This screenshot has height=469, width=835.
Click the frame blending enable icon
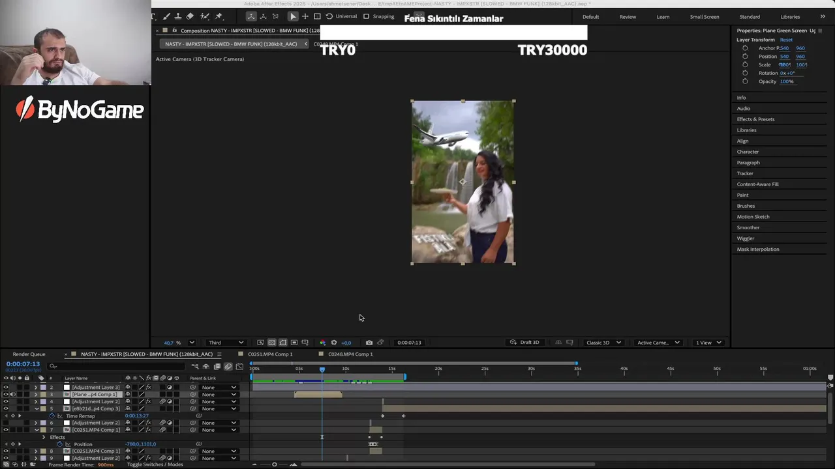[x=217, y=366]
